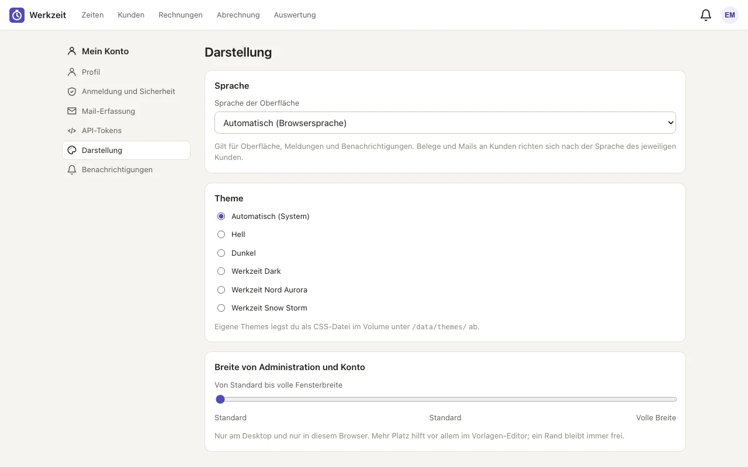
Task: Choose the Werkzeit Dark theme radio
Action: click(221, 271)
